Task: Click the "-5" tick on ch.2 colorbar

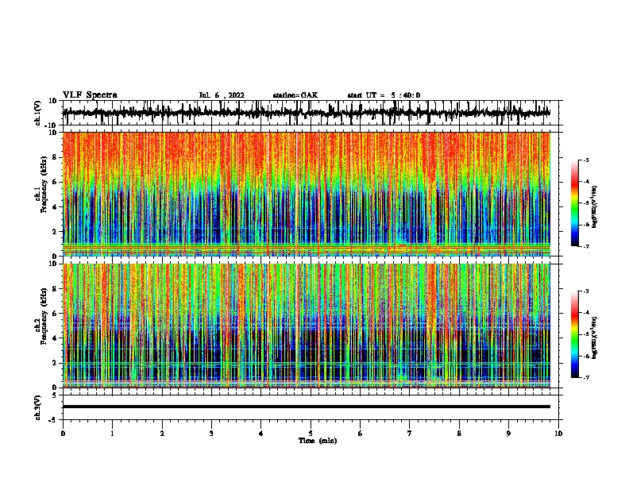Action: 585,334
